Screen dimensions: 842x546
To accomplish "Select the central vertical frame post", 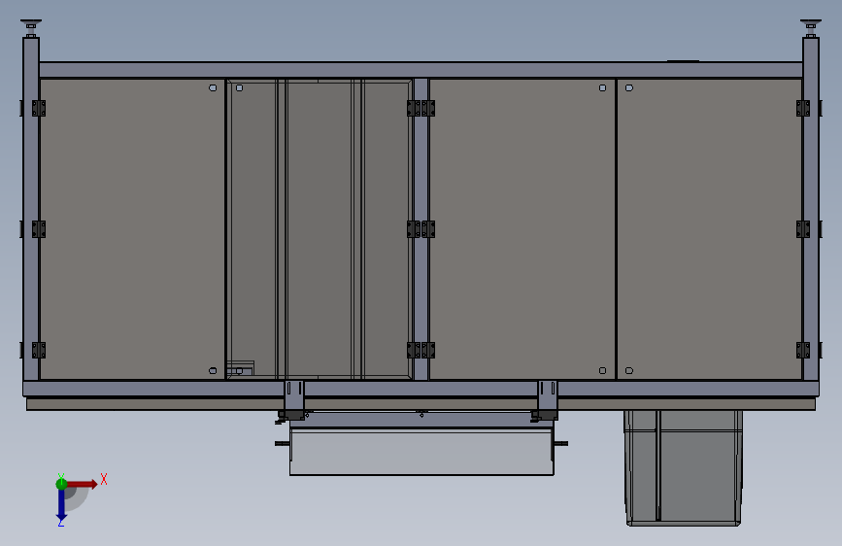I will coord(421,229).
